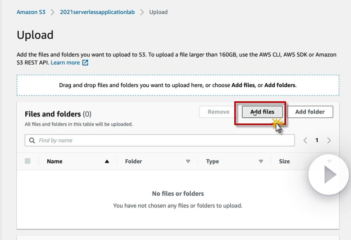Click the Upload breadcrumb item

point(158,12)
